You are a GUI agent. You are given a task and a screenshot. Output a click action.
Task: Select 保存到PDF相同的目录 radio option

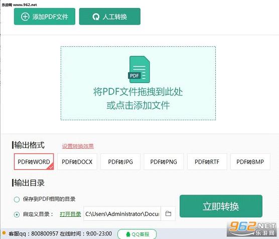coord(17,199)
